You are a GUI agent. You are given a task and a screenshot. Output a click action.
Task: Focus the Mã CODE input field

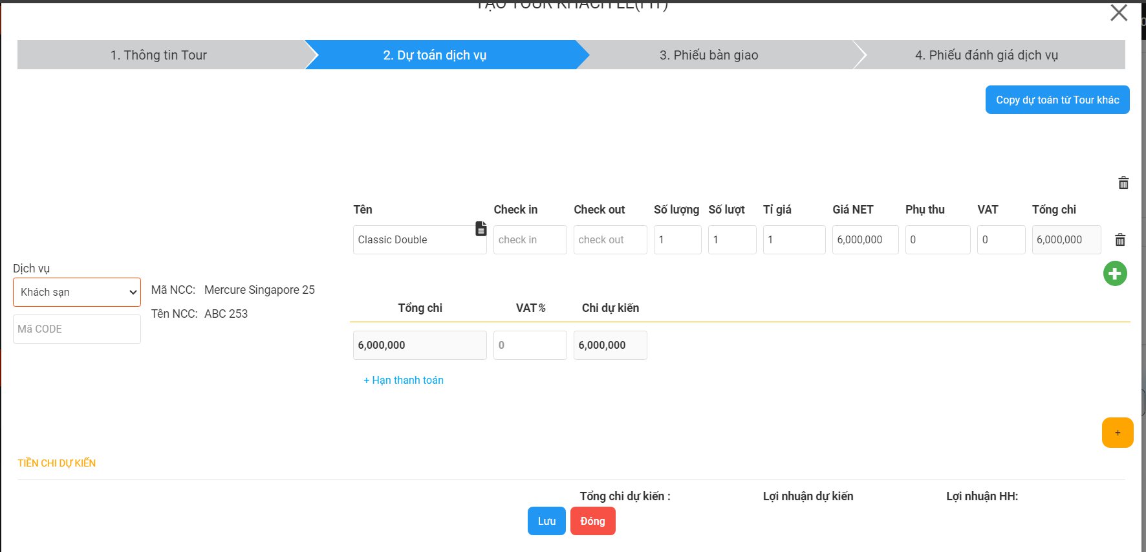(x=77, y=329)
